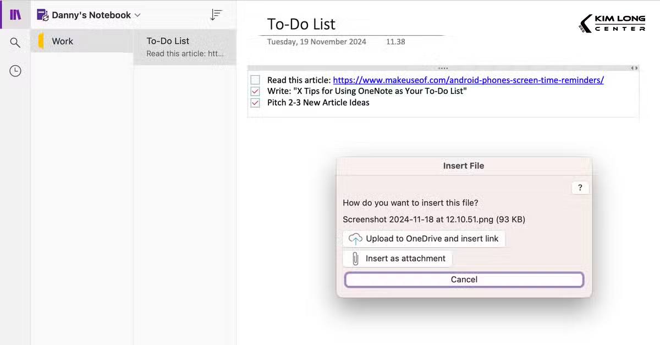Check the Read this article to-do checkbox

[255, 80]
